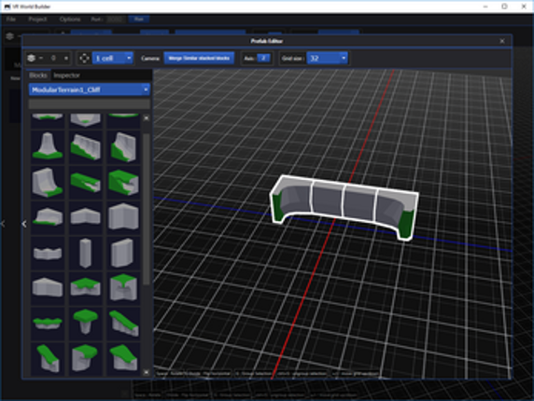Increase the layer number with plus button
Image resolution: width=534 pixels, height=401 pixels.
[66, 58]
